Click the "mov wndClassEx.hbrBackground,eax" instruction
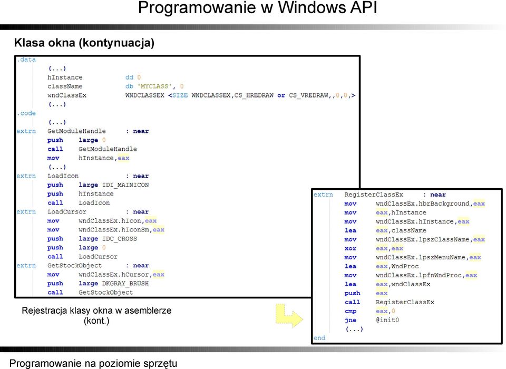The image size is (506, 369). [415, 203]
